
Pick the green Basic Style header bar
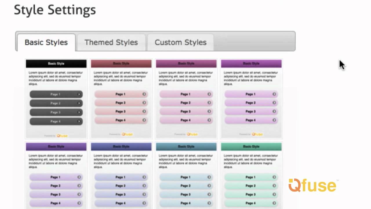251,147
